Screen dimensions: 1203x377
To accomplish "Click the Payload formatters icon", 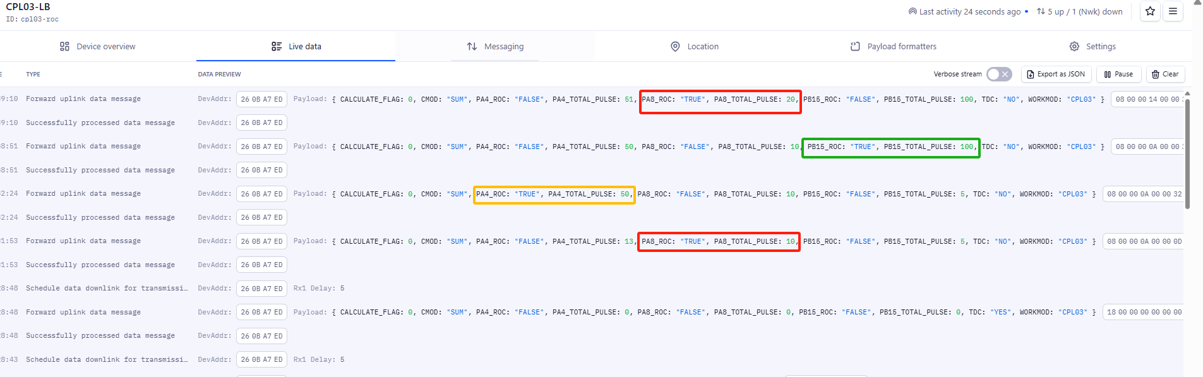I will [855, 47].
